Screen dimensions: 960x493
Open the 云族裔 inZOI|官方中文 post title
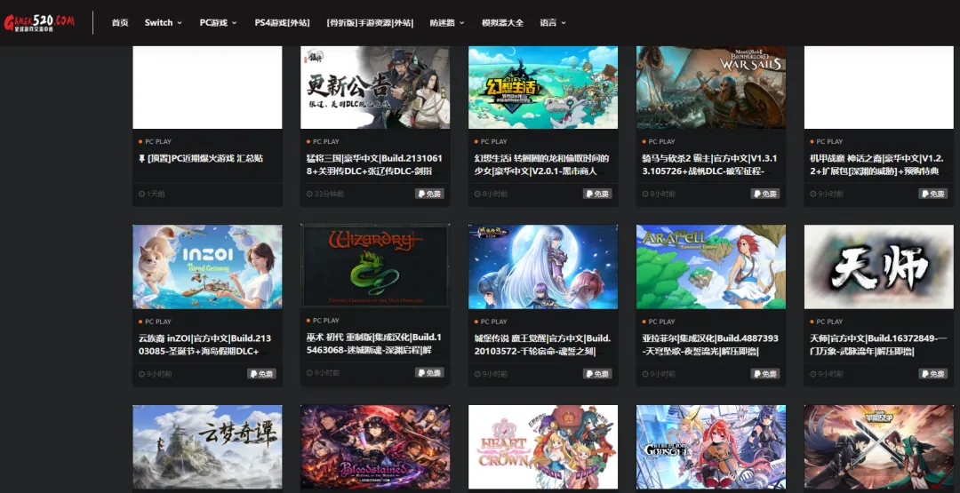(205, 345)
